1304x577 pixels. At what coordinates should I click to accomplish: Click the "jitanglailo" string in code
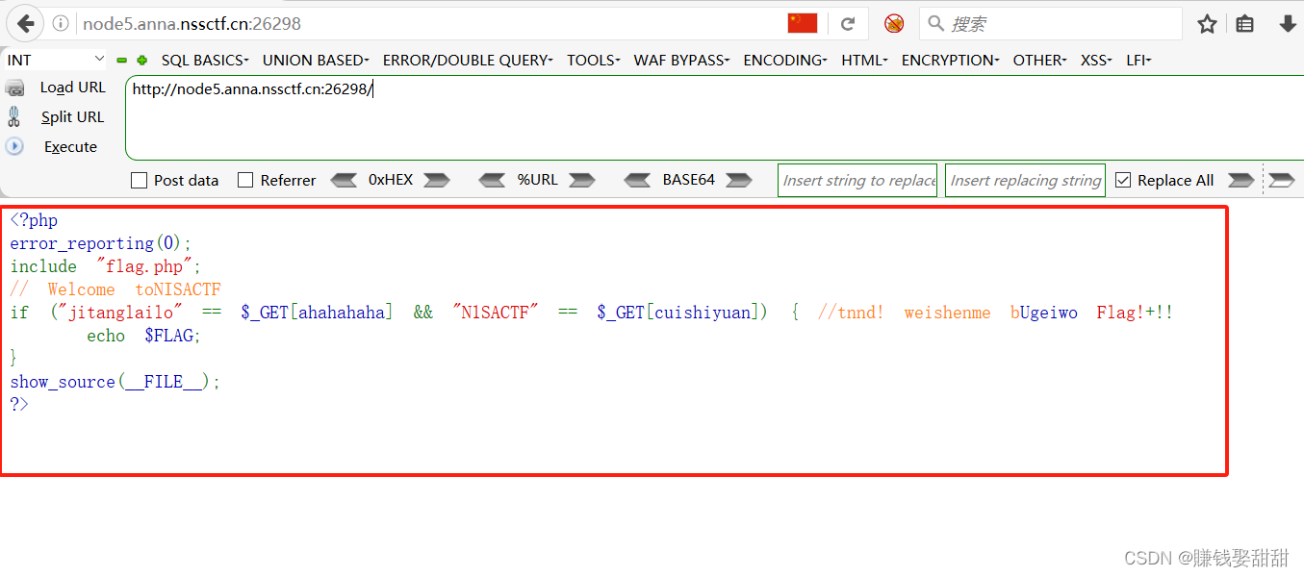(x=120, y=313)
